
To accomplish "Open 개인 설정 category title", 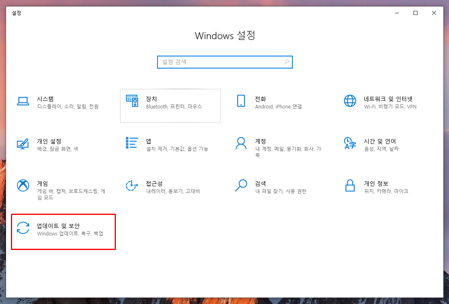I will (49, 141).
